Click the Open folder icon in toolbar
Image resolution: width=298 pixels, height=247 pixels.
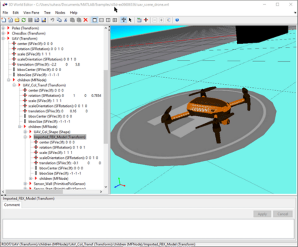[17, 20]
